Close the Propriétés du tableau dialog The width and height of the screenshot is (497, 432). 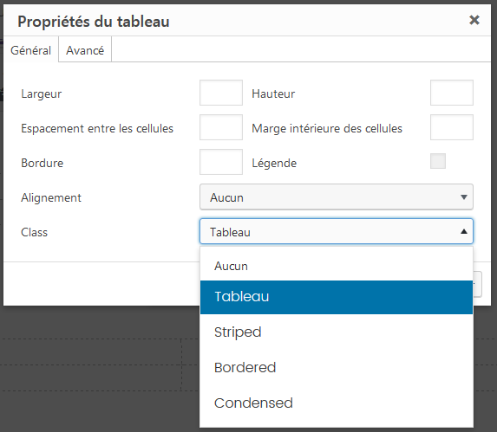(x=474, y=20)
